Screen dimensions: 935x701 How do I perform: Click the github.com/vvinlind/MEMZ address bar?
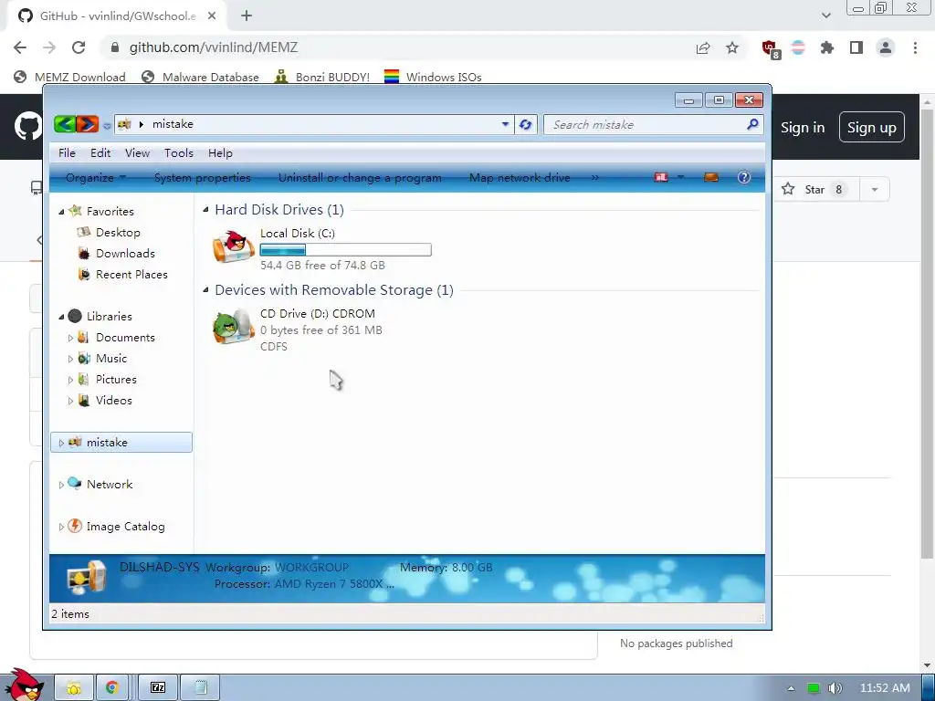214,47
